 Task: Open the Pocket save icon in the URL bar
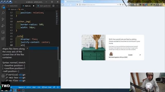120,5
